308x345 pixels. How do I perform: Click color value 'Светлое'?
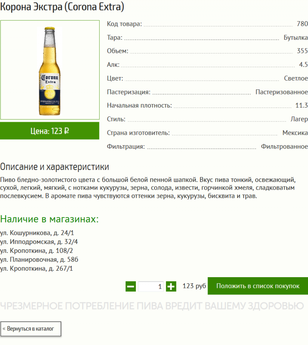[x=296, y=78]
